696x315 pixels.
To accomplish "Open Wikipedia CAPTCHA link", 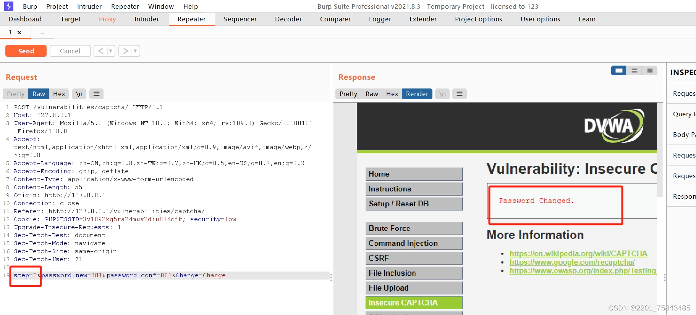I will [578, 254].
